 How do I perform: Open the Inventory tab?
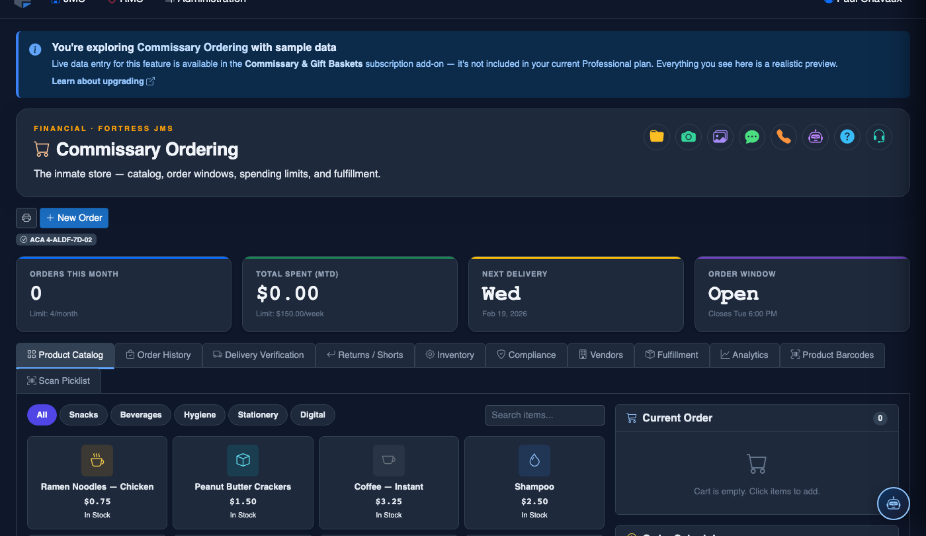450,355
